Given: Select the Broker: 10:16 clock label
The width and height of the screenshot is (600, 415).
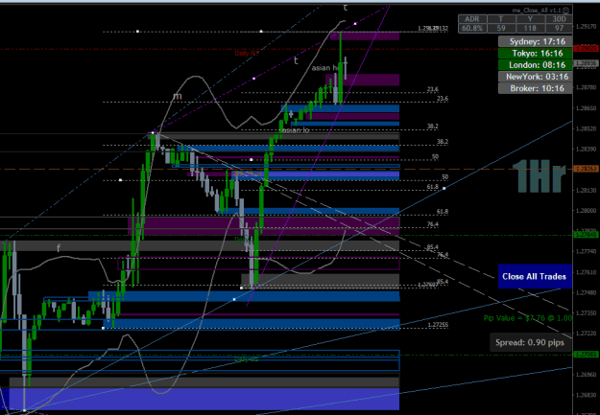Looking at the screenshot, I should coord(536,88).
